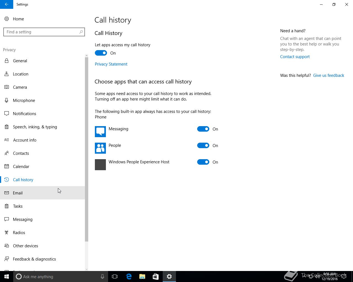Screen dimensions: 353x282
Task: Click the sidebar scroll up arrow
Action: point(87,56)
